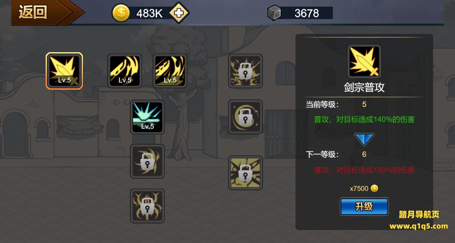Open the www.q1q5.com watermark link
This screenshot has width=455, height=243.
[419, 226]
